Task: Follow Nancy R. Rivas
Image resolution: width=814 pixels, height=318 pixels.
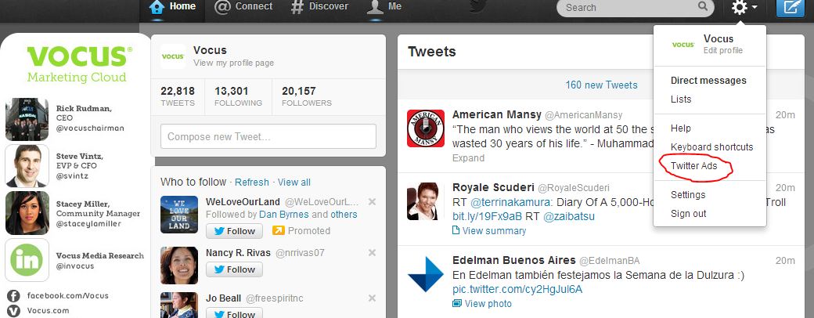Action: coord(235,269)
